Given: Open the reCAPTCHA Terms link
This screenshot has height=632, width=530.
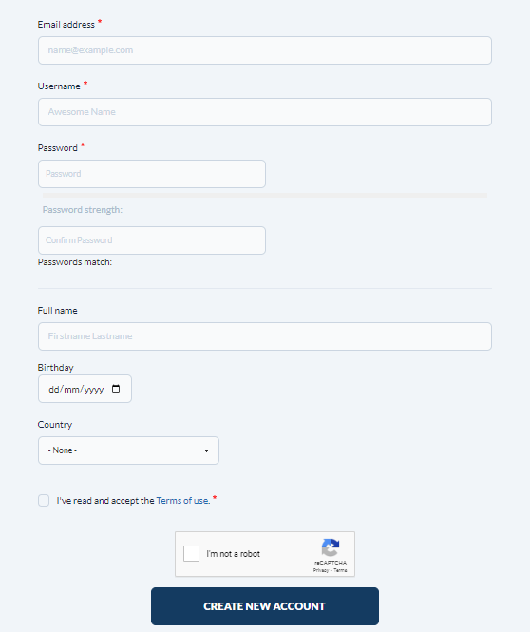Looking at the screenshot, I should tap(340, 570).
